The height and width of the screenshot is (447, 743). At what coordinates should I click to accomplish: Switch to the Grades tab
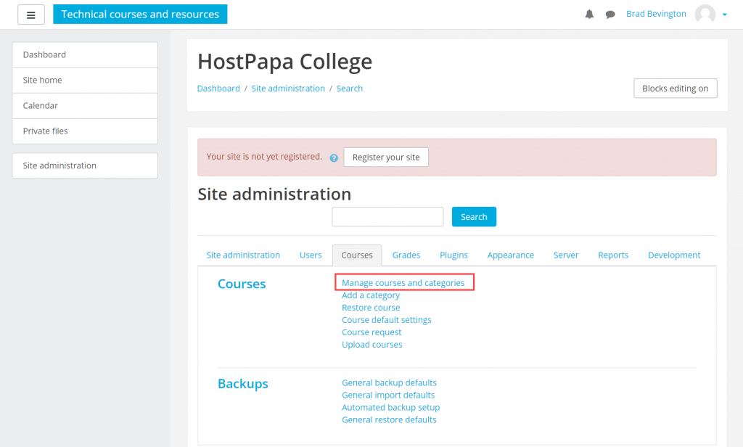tap(406, 255)
